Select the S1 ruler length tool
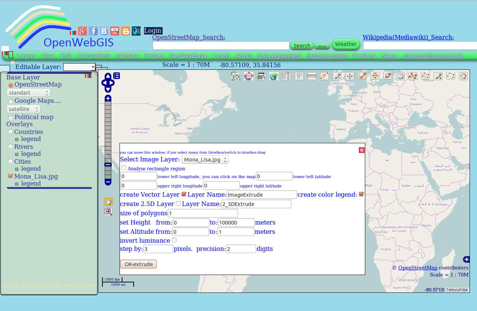Screen dimensions: 477x311 coord(286,76)
